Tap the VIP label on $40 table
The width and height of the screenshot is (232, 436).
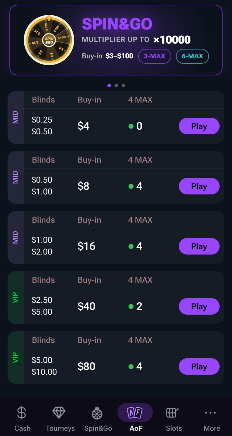tap(15, 298)
